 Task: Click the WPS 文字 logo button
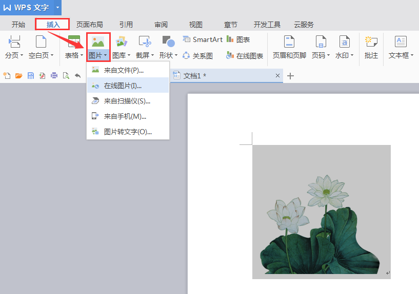point(27,8)
